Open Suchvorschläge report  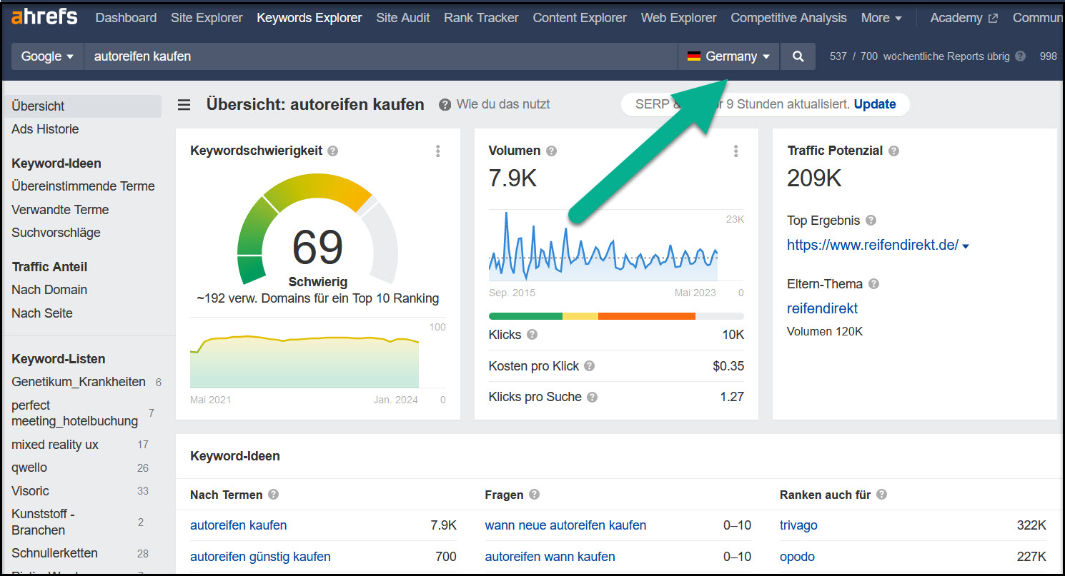click(56, 233)
